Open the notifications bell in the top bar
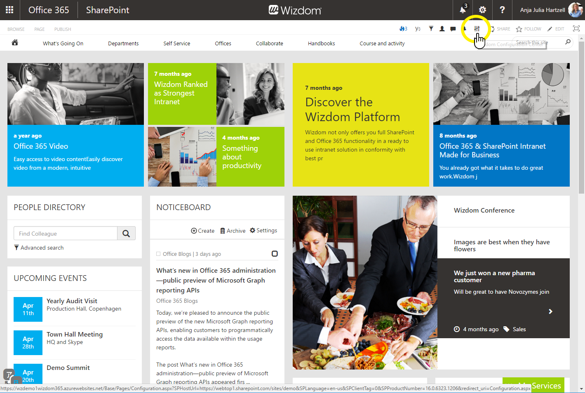 pyautogui.click(x=463, y=10)
